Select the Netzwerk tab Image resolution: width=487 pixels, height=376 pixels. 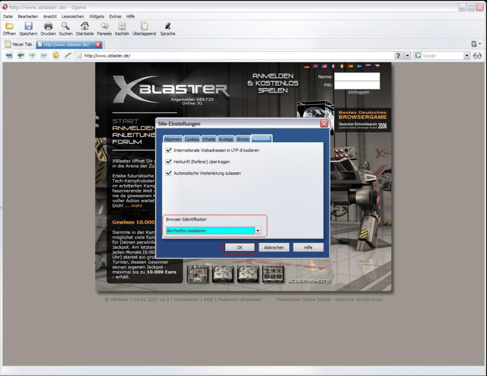[261, 139]
